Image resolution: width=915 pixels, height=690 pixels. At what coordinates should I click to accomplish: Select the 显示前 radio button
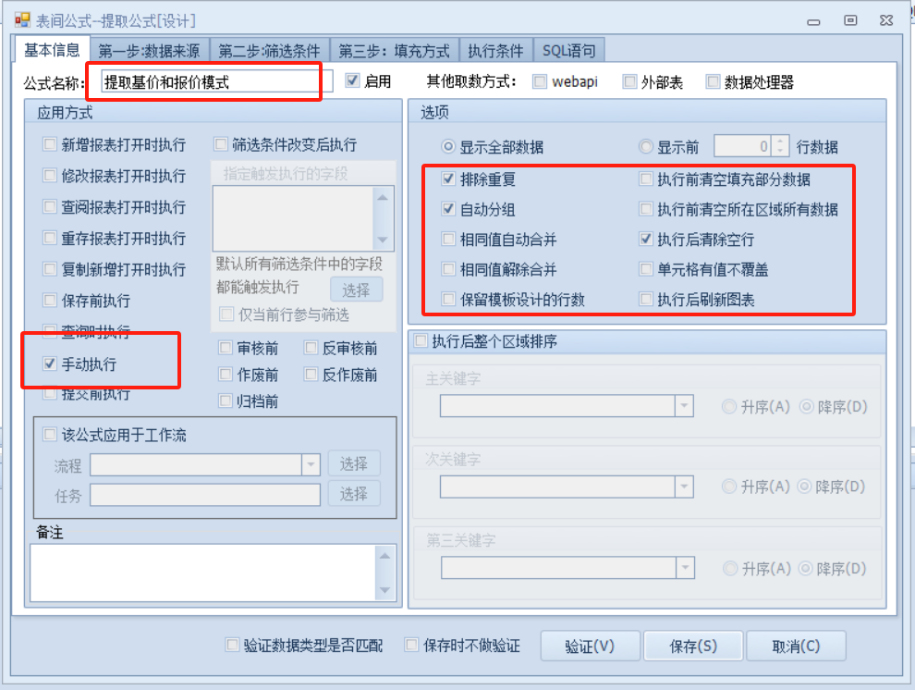pos(646,147)
